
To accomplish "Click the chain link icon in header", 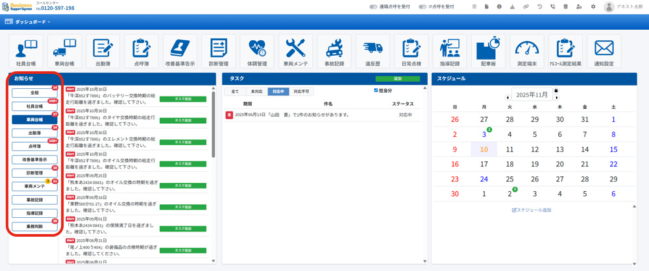I will tap(526, 6).
